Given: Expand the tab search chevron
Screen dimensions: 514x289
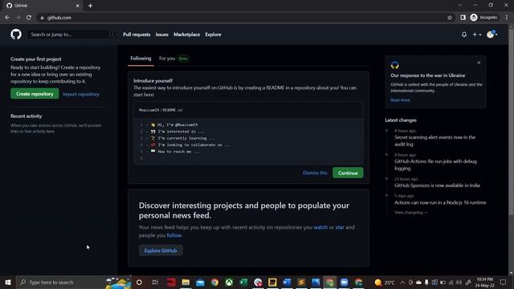Looking at the screenshot, I should [x=460, y=5].
